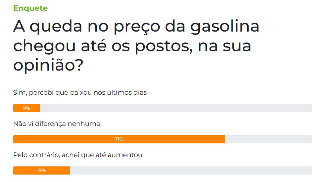The width and height of the screenshot is (329, 182).
Task: Select option "Não vi diferença nenhuma"
Action: click(x=57, y=124)
